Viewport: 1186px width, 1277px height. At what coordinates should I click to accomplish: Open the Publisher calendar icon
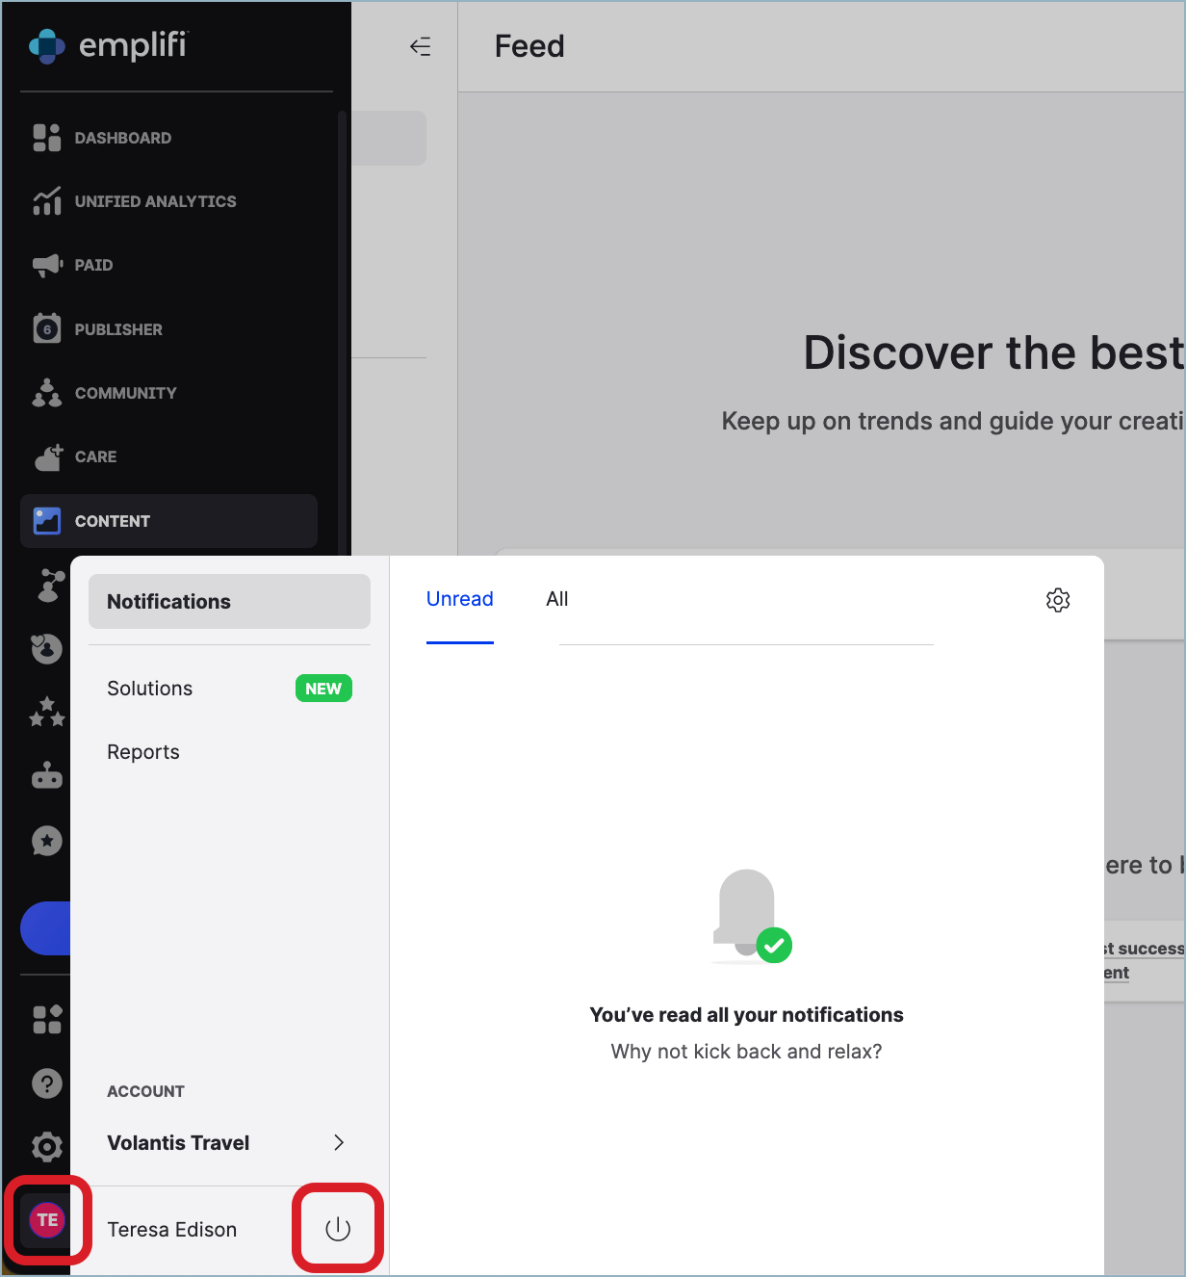pos(47,328)
